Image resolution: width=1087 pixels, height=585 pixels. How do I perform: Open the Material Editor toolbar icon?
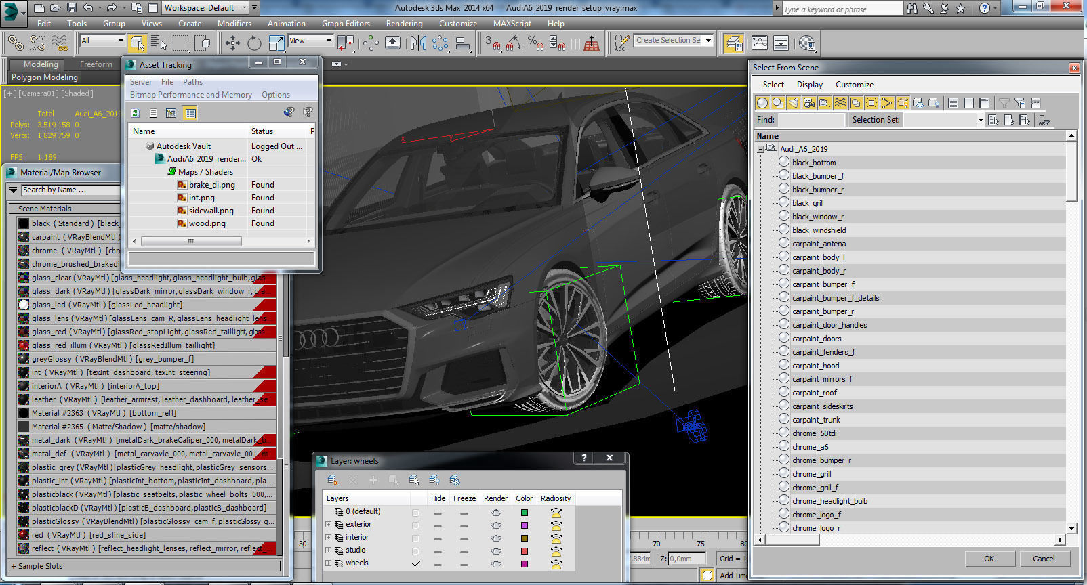point(806,43)
